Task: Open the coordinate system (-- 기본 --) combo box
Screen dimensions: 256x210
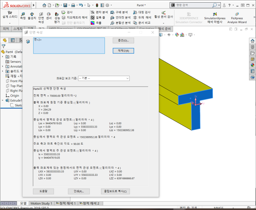Action: pos(104,78)
